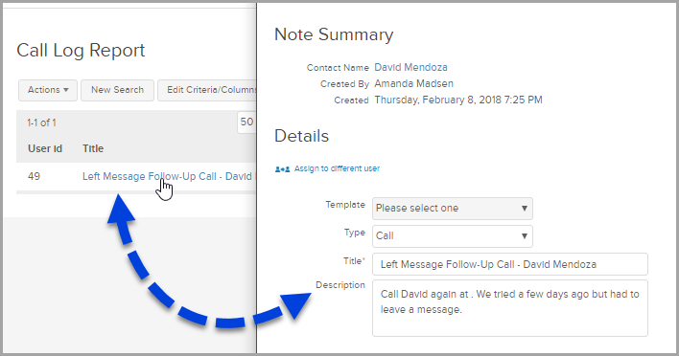Click the Amanda Madsen creator name
The image size is (679, 356).
point(413,83)
